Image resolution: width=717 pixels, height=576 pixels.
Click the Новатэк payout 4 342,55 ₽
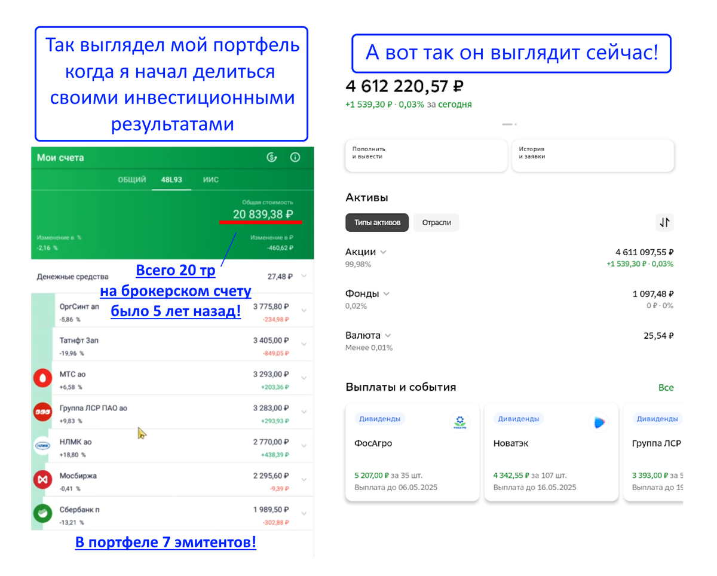click(510, 476)
